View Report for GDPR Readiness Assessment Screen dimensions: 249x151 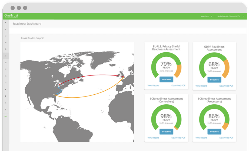(x=201, y=86)
